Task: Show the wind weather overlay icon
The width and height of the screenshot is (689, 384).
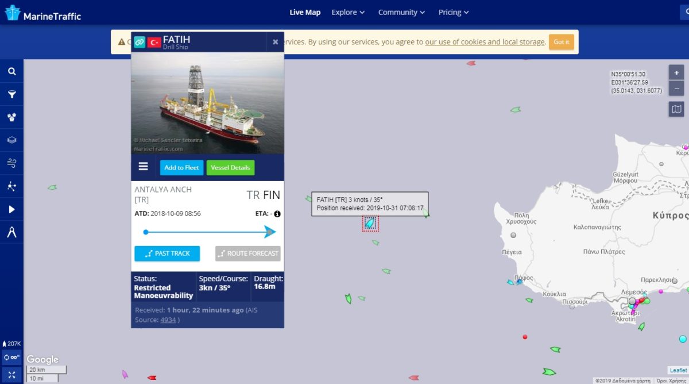Action: tap(11, 163)
